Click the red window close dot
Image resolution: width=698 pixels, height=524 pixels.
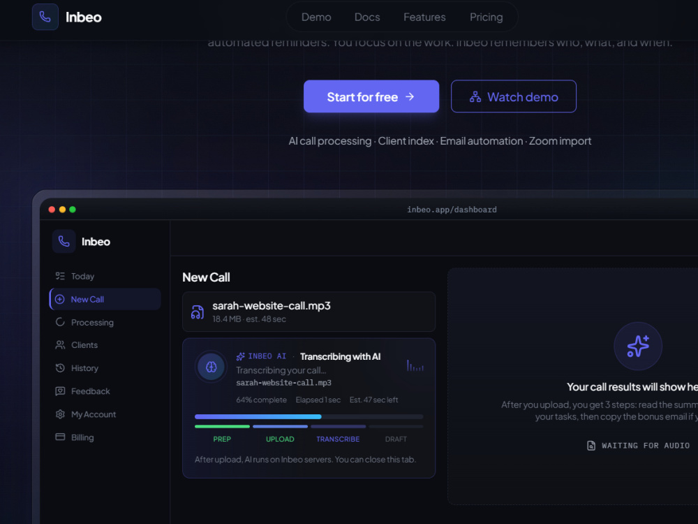(x=52, y=210)
